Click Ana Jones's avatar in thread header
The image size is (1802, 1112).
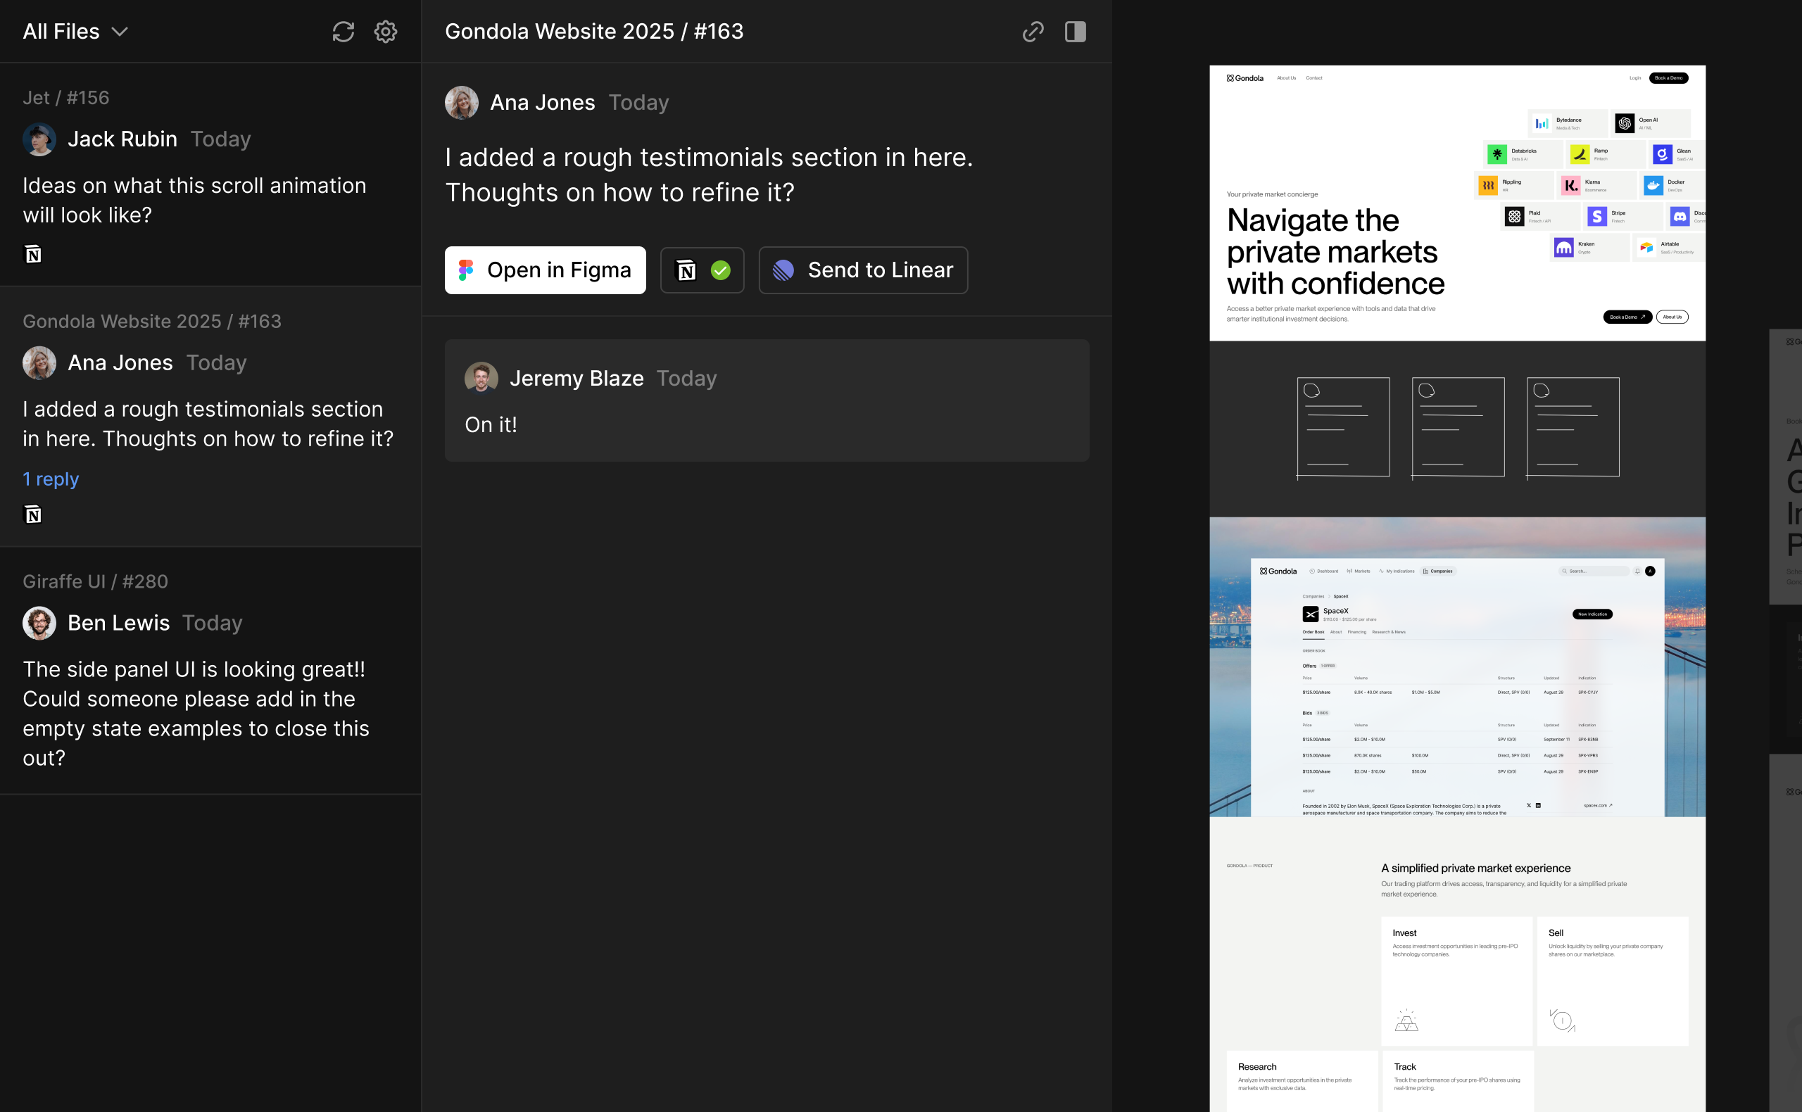[x=462, y=103]
